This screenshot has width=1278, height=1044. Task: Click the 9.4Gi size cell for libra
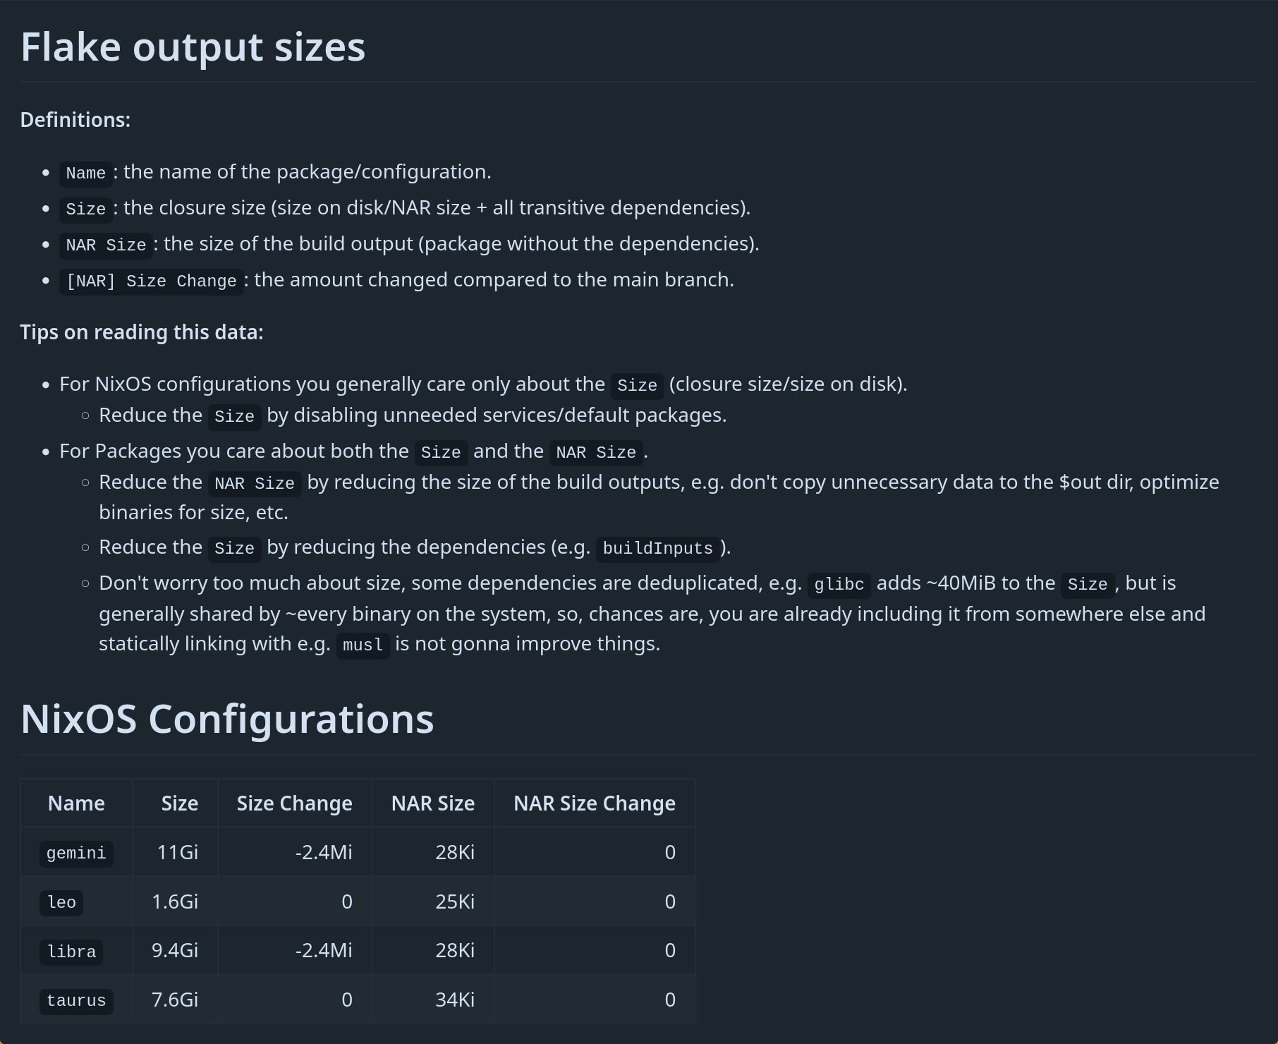[x=175, y=950]
